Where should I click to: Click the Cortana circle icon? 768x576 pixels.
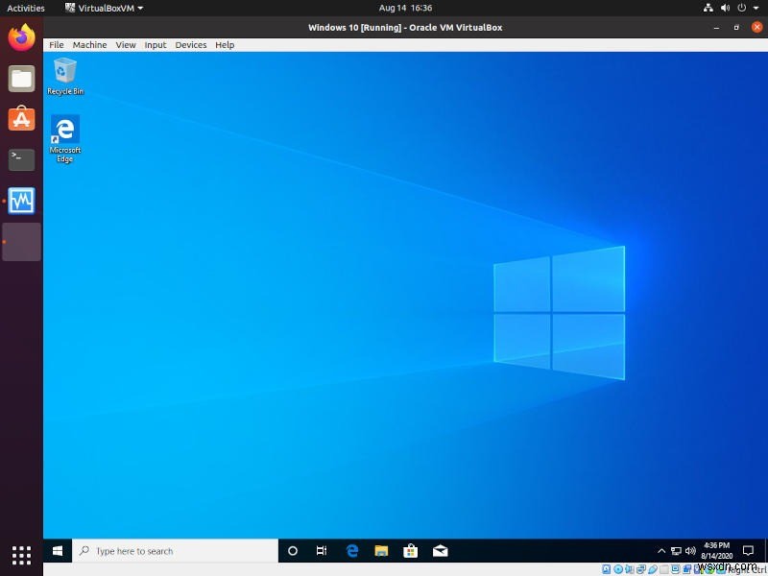(293, 550)
